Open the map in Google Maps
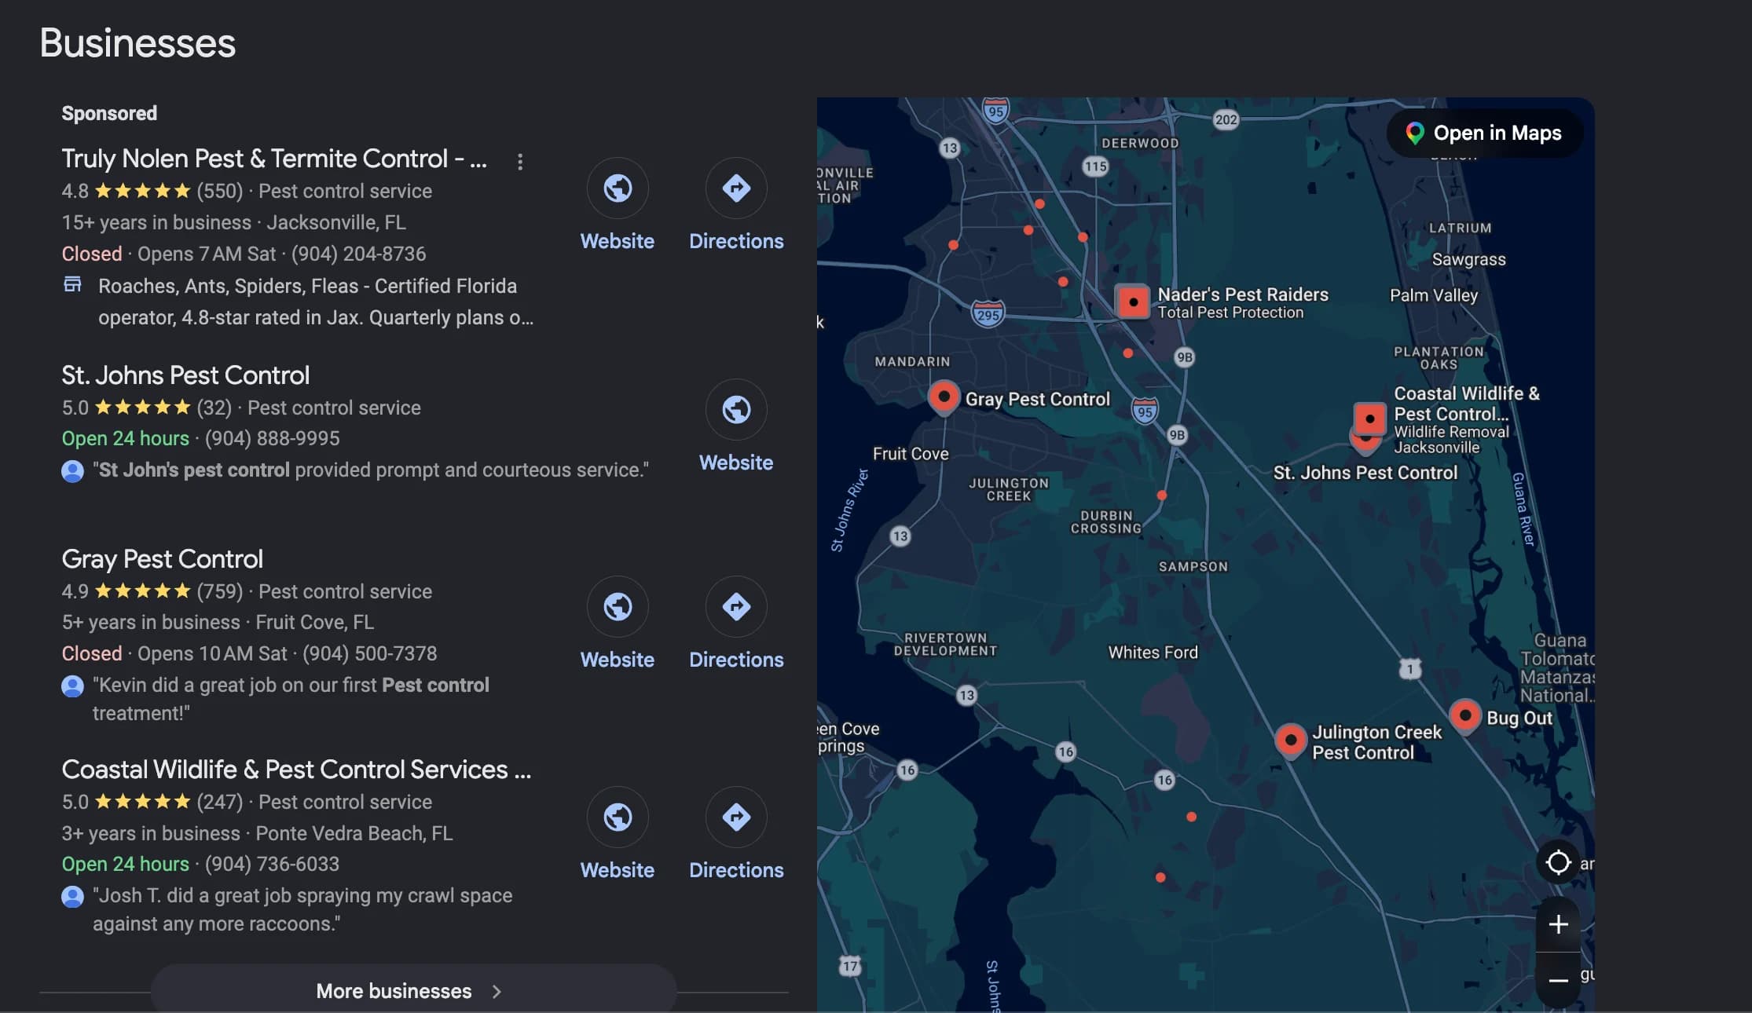 (1484, 133)
